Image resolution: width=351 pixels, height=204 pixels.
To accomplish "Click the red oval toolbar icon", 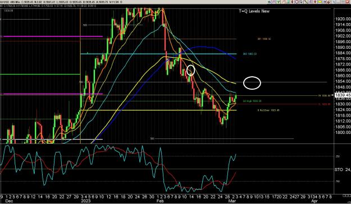I will coord(292,2).
